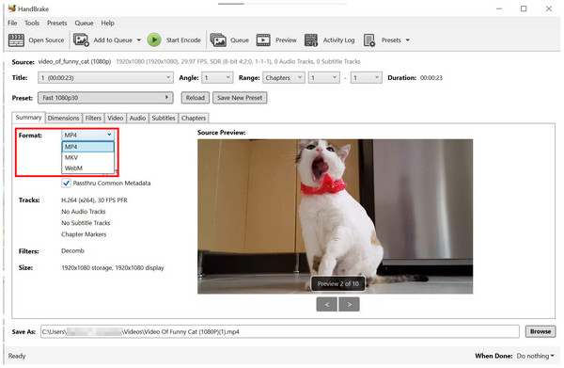Screen dimensions: 564x368
Task: Open the Range Chapters dropdown
Action: 284,78
